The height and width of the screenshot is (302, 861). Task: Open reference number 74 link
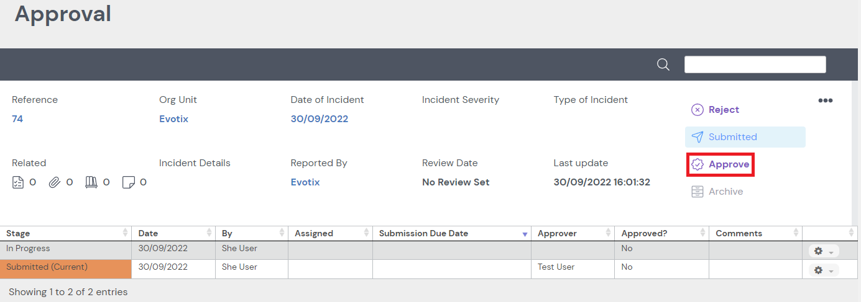click(17, 119)
